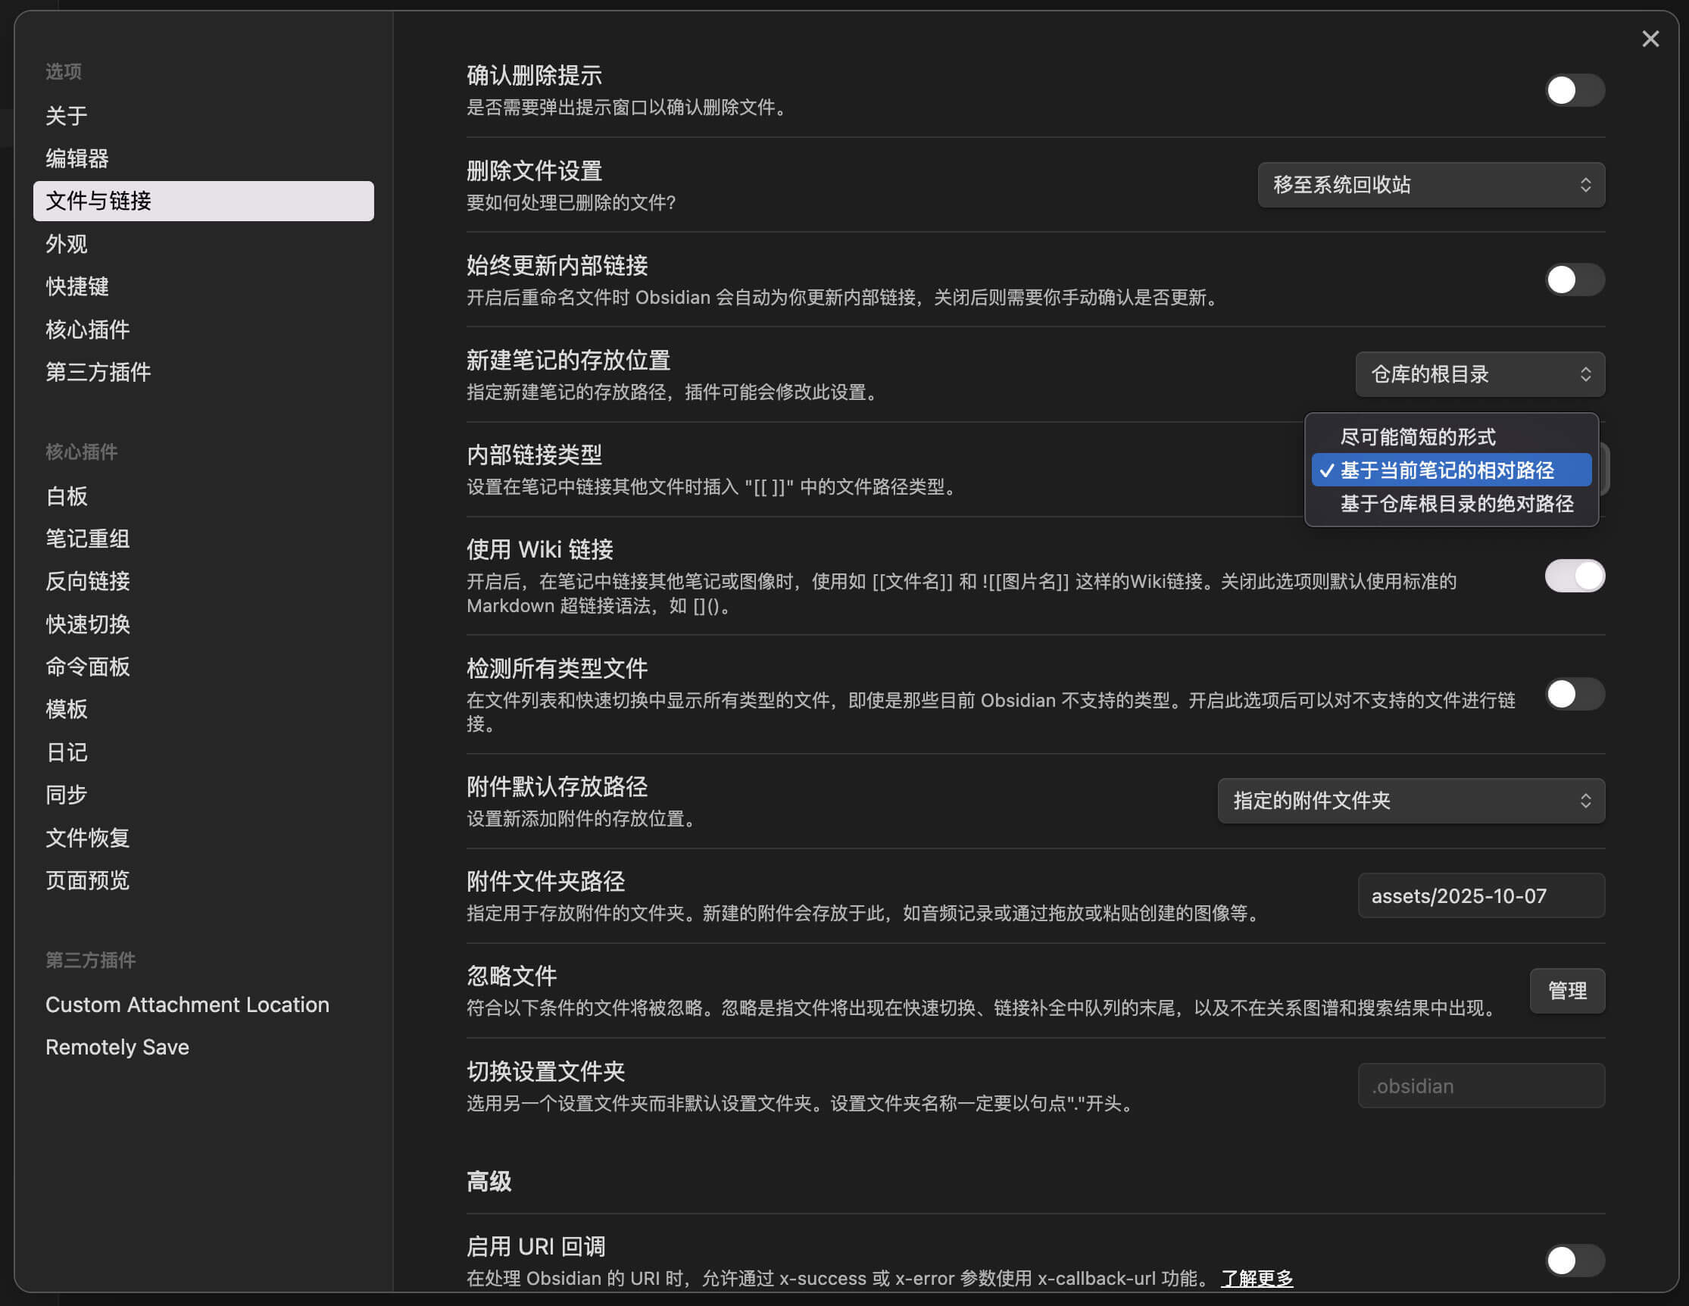The image size is (1689, 1306).
Task: Disable the 使用 Wiki 链接 toggle
Action: tap(1574, 576)
